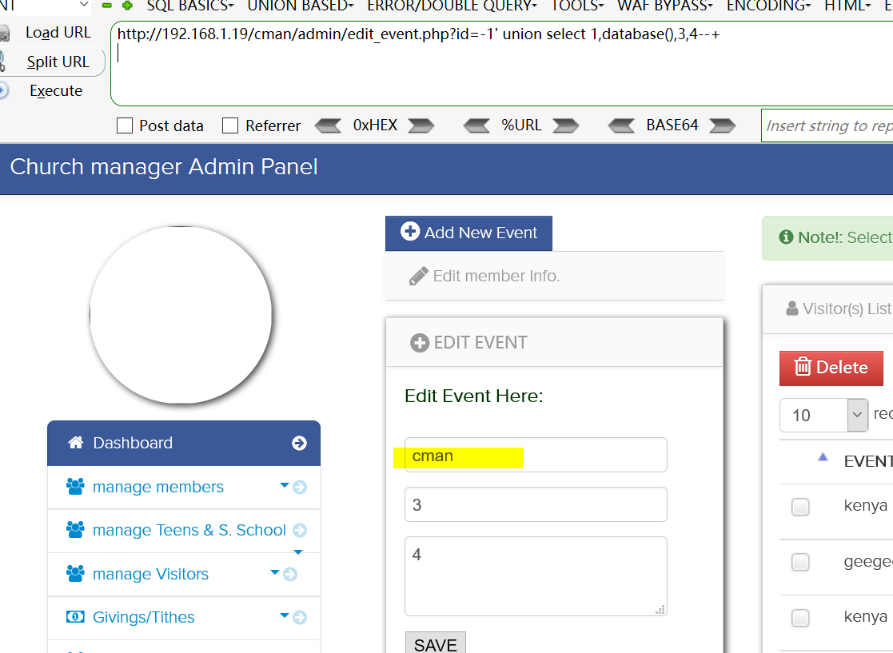This screenshot has height=653, width=893.
Task: Click the arrow circle on the Dashboard row
Action: 300,443
